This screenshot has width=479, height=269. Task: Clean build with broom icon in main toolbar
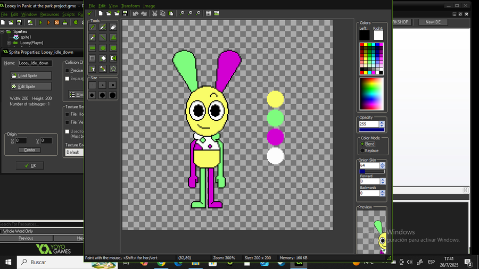(65, 22)
